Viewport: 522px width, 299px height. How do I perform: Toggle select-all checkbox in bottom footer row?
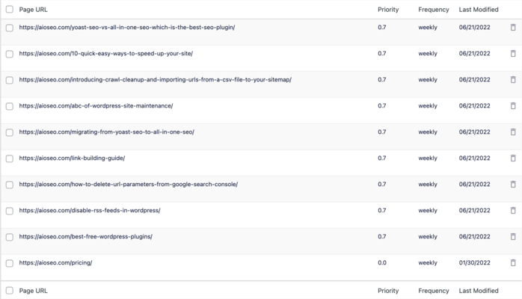point(10,290)
